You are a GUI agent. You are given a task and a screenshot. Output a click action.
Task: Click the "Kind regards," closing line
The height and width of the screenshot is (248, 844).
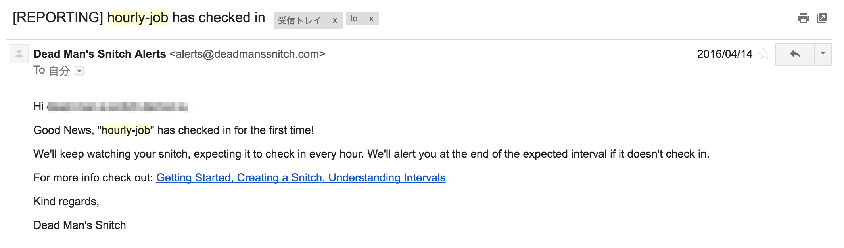tap(66, 201)
